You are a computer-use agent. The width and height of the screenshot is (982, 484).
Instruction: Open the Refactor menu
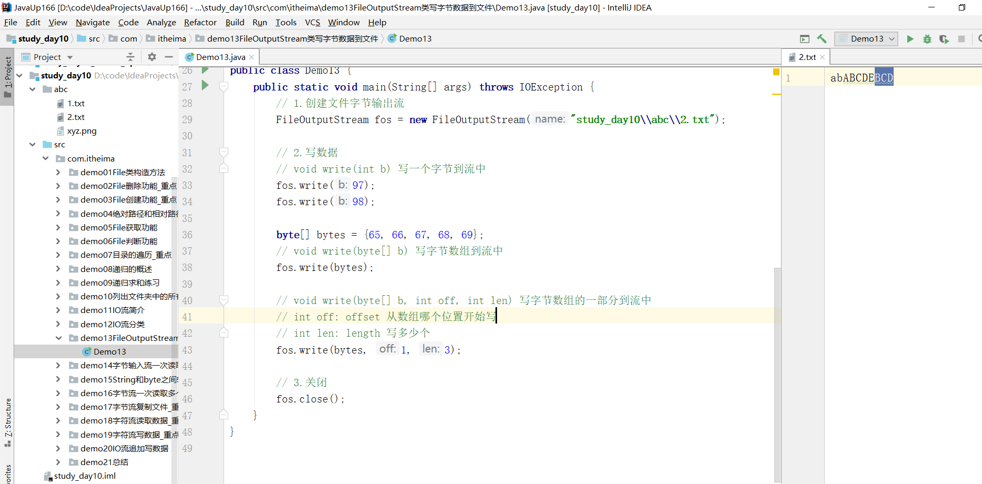200,22
